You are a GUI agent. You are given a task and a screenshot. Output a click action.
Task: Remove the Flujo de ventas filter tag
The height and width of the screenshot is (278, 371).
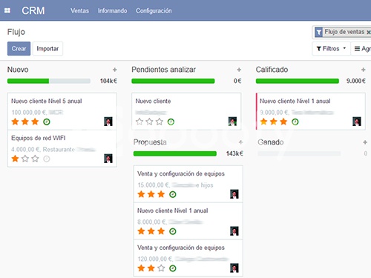[368, 32]
